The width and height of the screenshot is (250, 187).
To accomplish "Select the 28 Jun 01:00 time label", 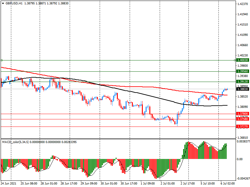I will pos(48,184).
